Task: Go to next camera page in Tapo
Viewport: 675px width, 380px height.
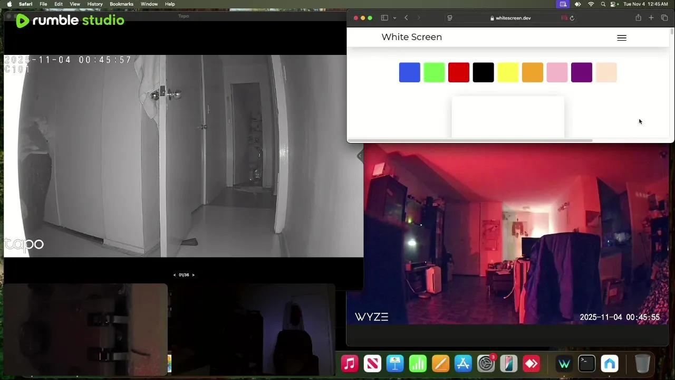Action: (193, 275)
